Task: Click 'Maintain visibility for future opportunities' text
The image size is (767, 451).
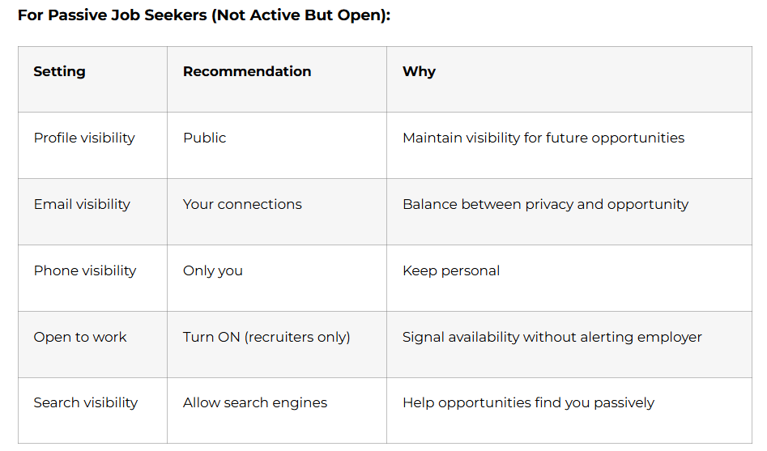Action: [543, 138]
